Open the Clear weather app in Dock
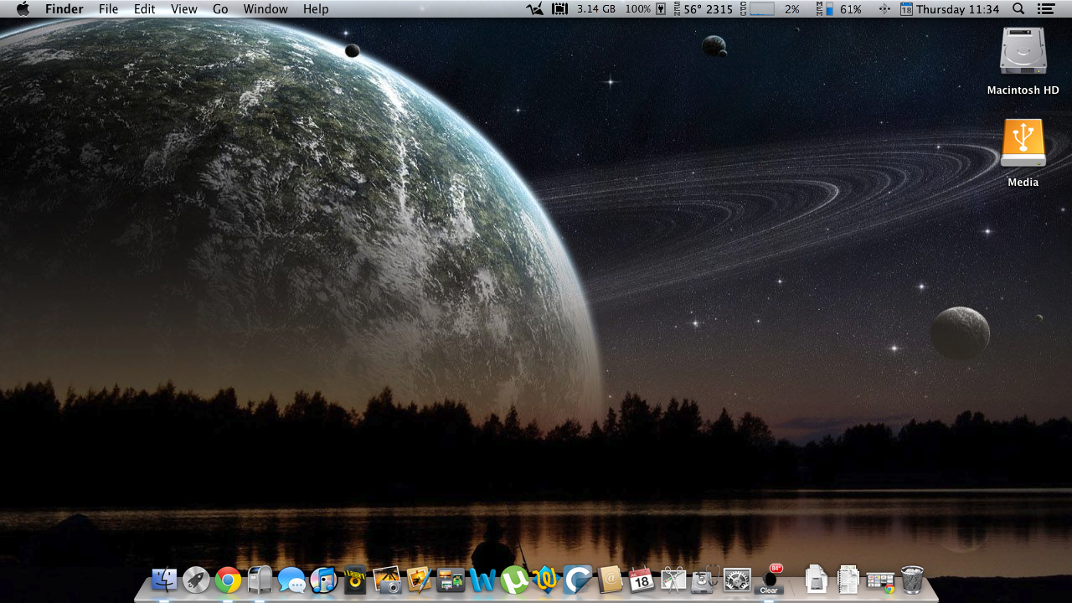The width and height of the screenshot is (1072, 603). 769,580
